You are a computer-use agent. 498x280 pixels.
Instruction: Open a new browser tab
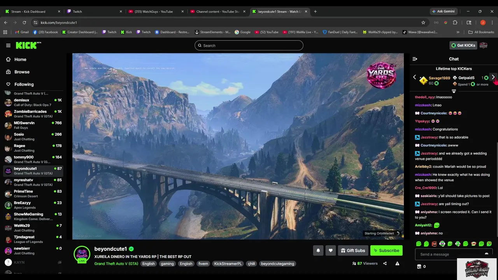click(x=315, y=12)
